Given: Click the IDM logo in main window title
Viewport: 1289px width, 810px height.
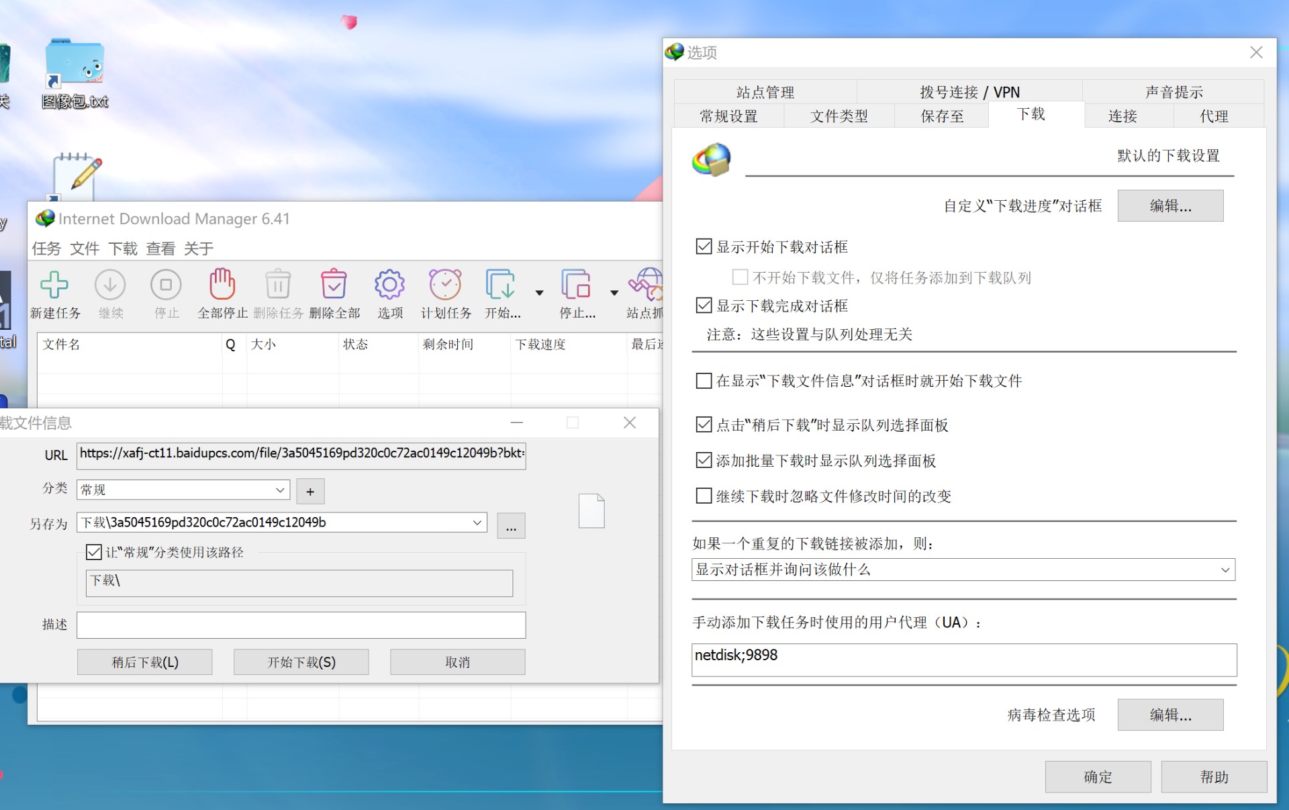Looking at the screenshot, I should point(45,218).
